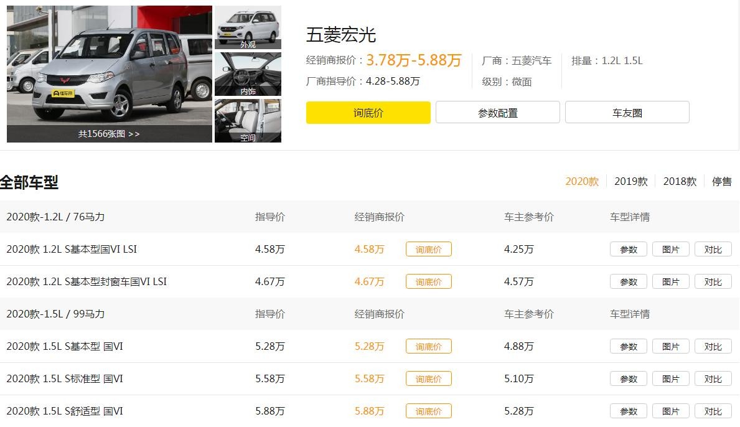The height and width of the screenshot is (427, 740).
Task: Click 图片 for 1.5L S基本型 国VI
Action: [670, 347]
